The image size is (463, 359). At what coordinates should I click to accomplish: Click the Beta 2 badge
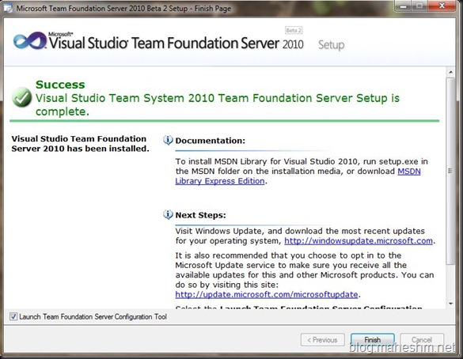pyautogui.click(x=294, y=30)
